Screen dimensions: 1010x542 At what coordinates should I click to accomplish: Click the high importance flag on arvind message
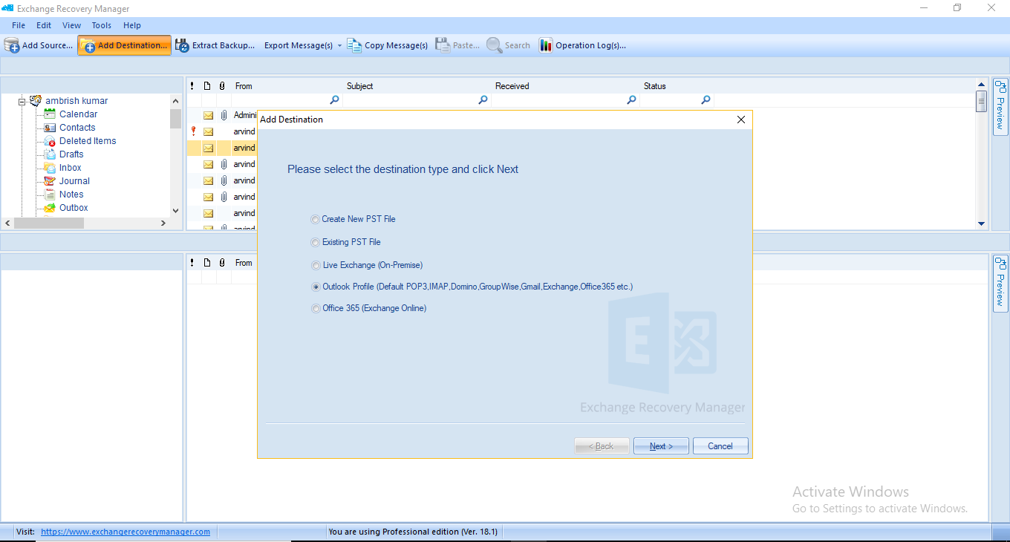(x=193, y=131)
